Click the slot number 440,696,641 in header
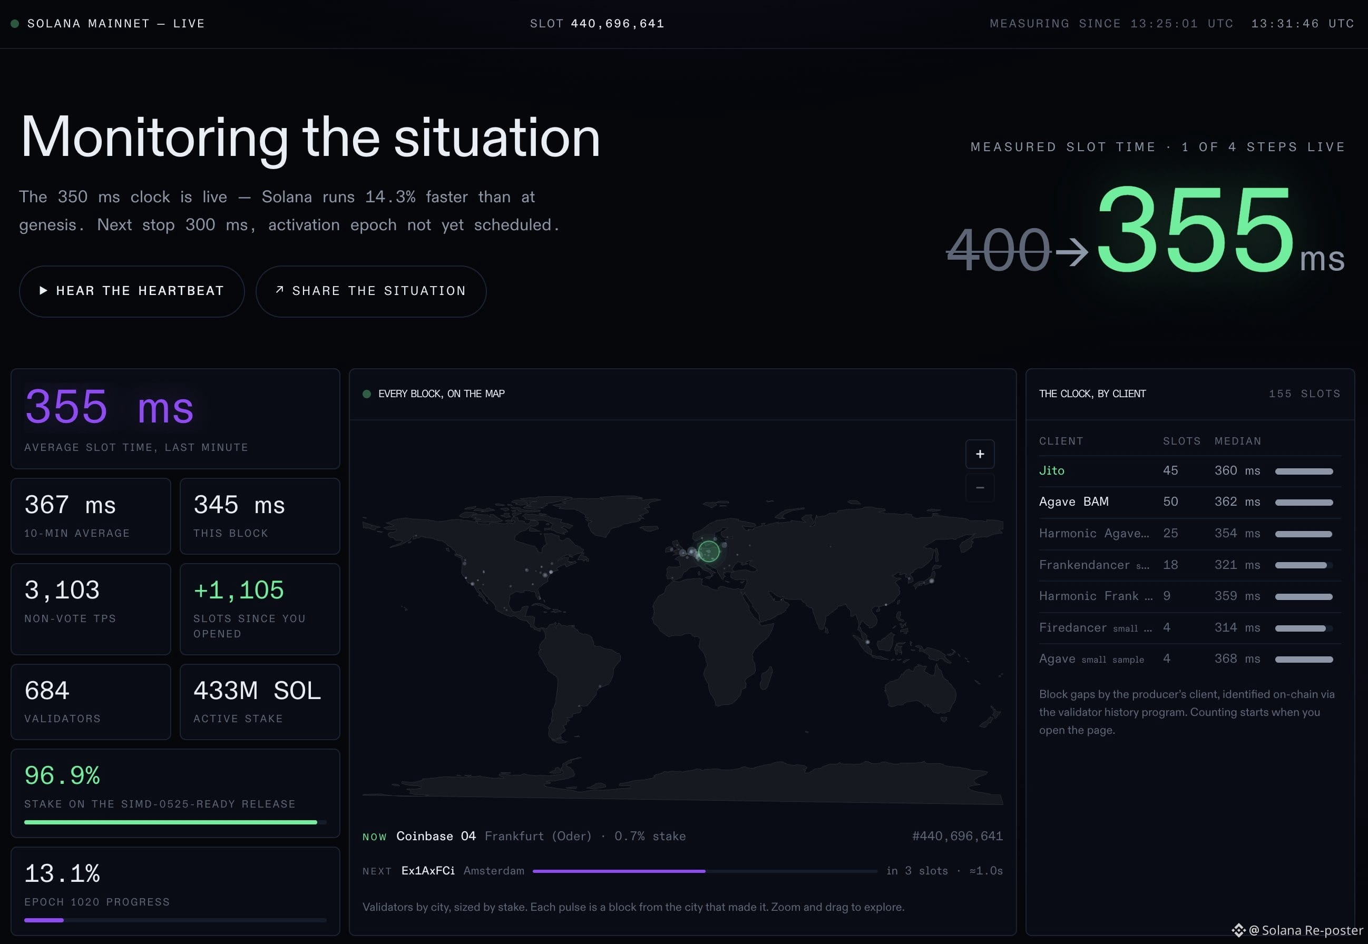This screenshot has height=944, width=1368. click(x=617, y=24)
